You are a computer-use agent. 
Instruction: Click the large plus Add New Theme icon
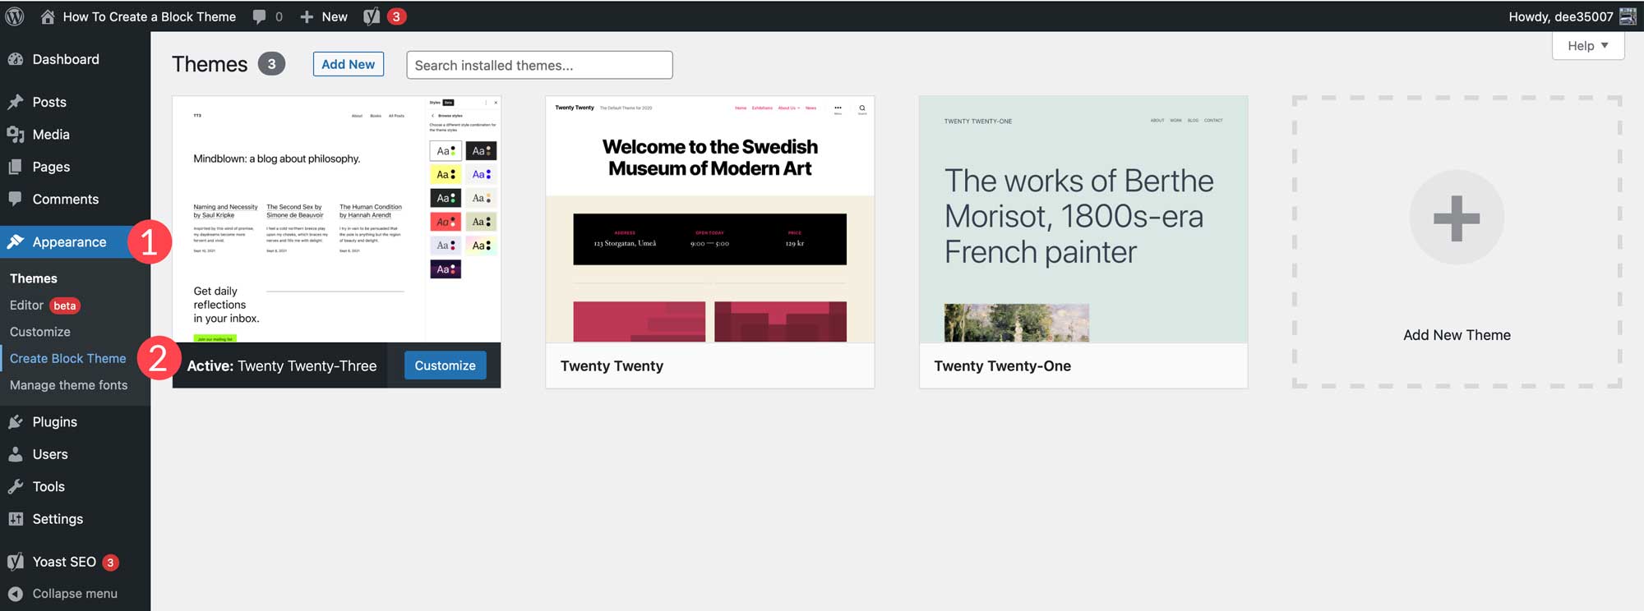[1456, 218]
